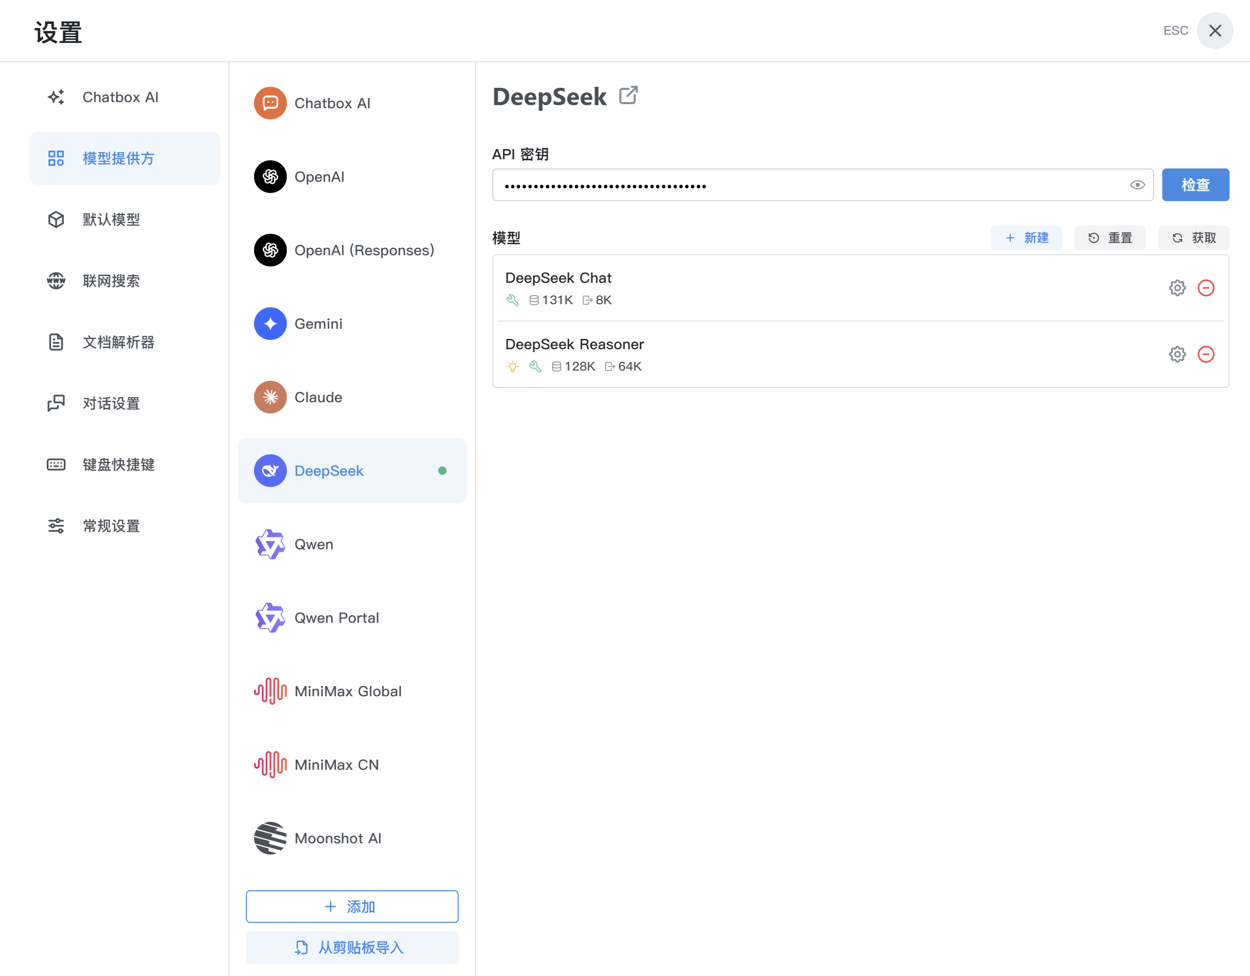Click the 文档解析器 document icon
The image size is (1250, 976).
pyautogui.click(x=56, y=342)
